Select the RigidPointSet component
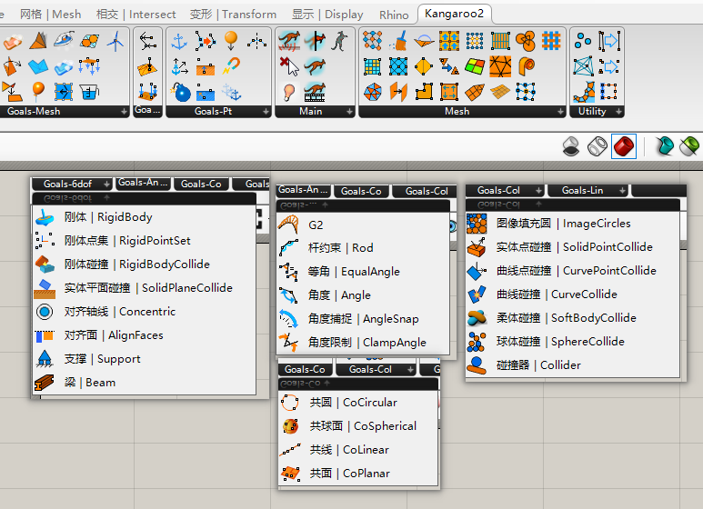This screenshot has height=509, width=703. [144, 241]
